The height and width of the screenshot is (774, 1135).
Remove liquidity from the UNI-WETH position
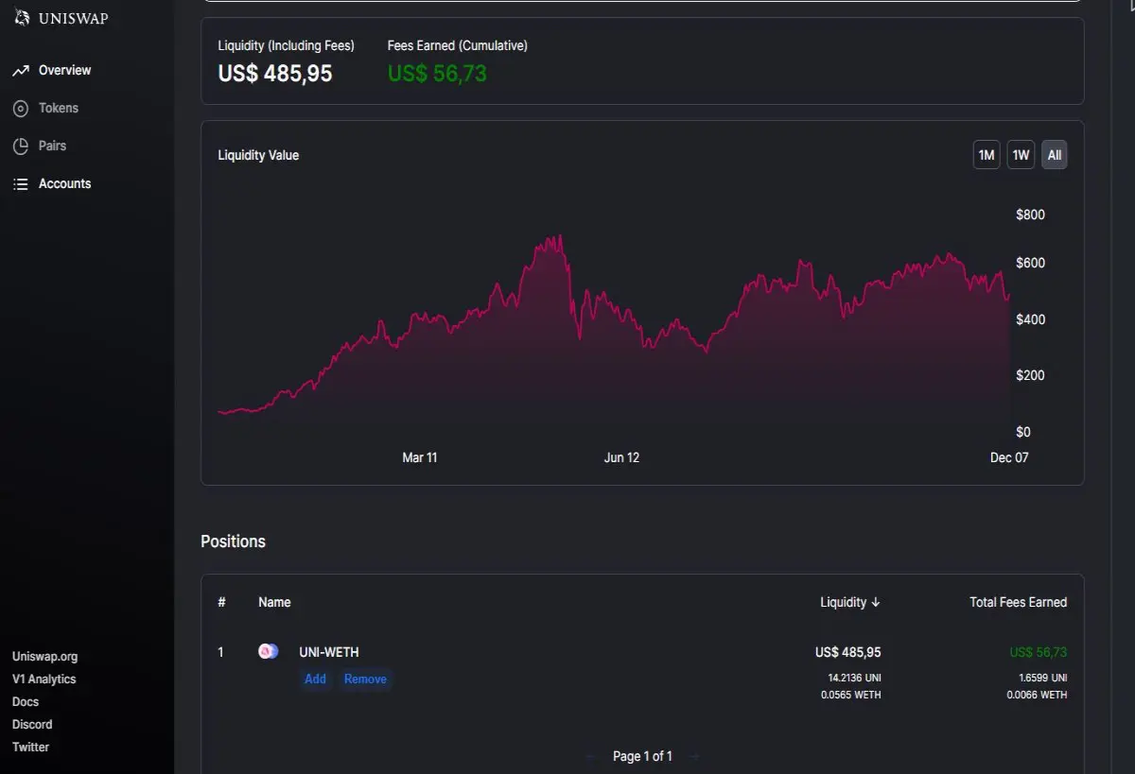(x=365, y=679)
